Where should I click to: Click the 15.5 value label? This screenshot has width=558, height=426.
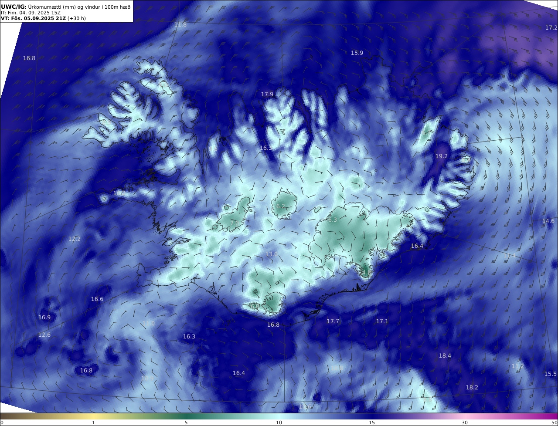(x=551, y=374)
